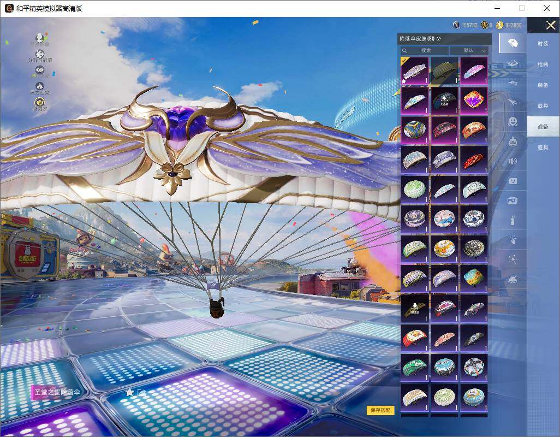560x437 pixels.
Task: Switch to the 装备 tab
Action: [543, 85]
